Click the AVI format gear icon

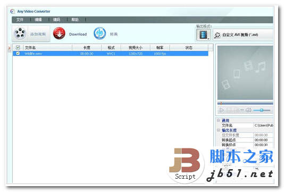click(217, 35)
